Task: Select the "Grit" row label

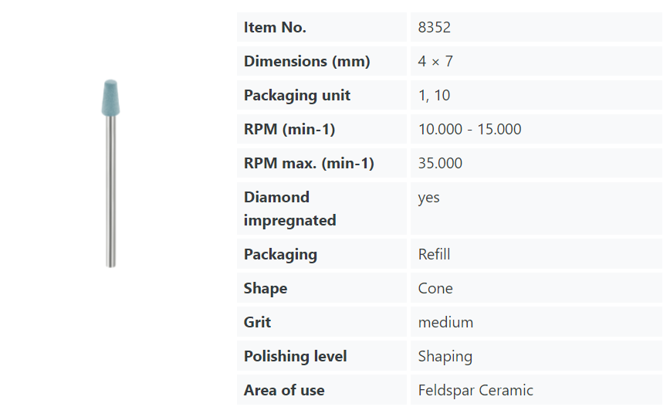Action: tap(257, 322)
